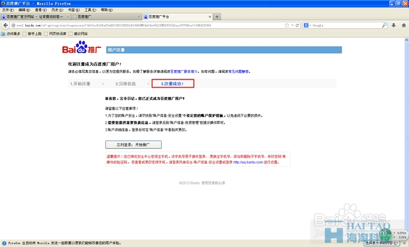Screen dimensions: 409x247
Task: Click the search magnifier icon
Action: [x=384, y=26]
